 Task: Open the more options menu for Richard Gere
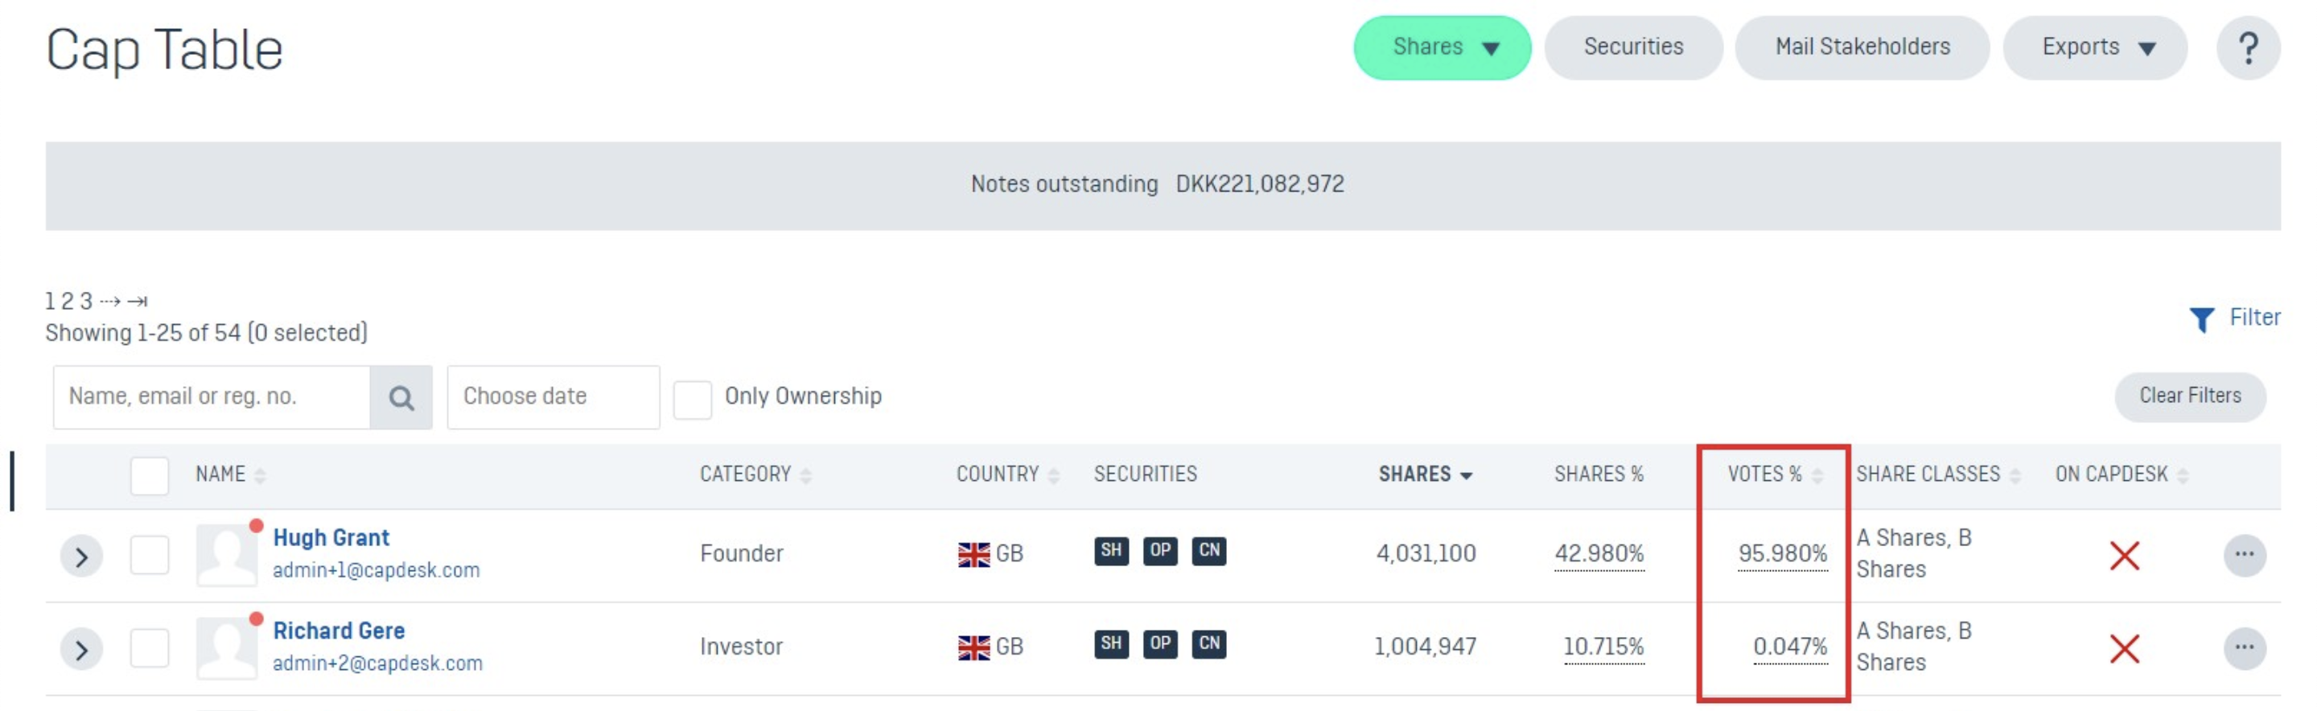[2243, 647]
